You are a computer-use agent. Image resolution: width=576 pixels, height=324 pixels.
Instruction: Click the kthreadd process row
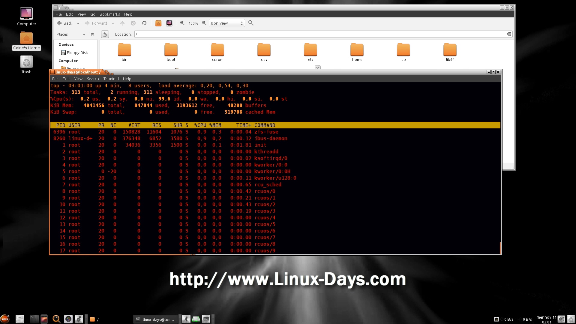coord(275,151)
